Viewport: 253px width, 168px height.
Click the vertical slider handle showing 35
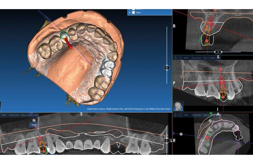(167, 68)
